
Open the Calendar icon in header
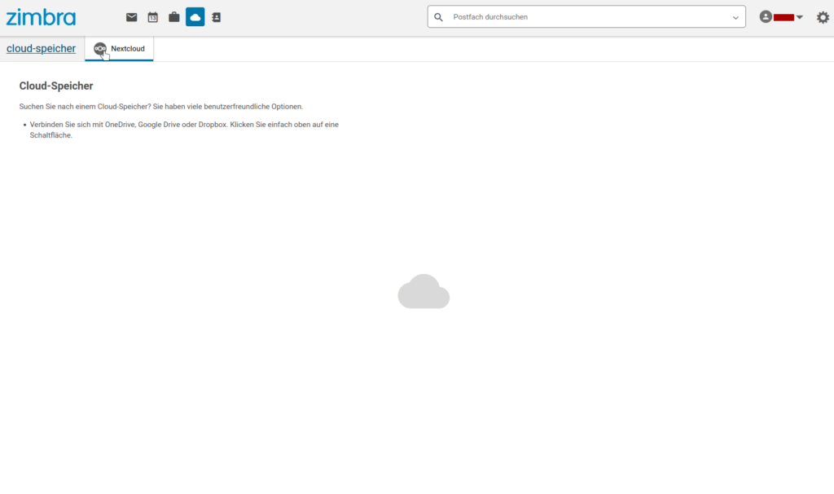click(x=152, y=17)
